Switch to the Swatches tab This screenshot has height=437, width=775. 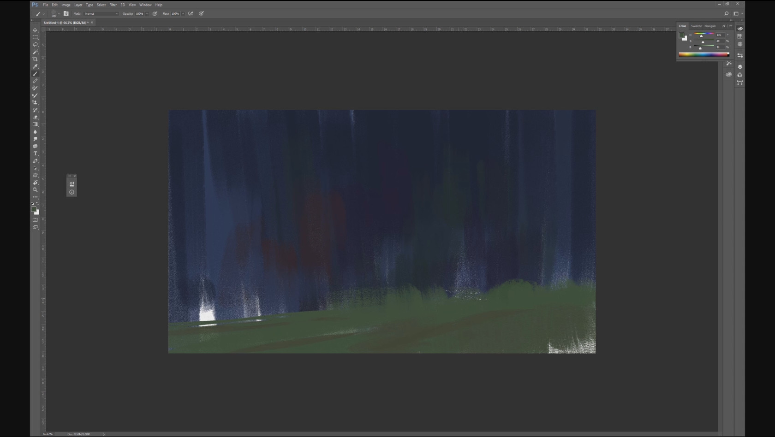[x=696, y=26]
